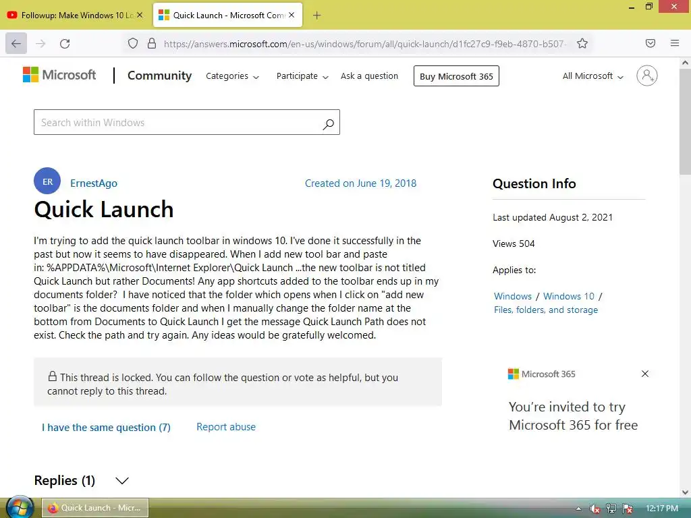Click the site security padlock icon

pyautogui.click(x=152, y=43)
